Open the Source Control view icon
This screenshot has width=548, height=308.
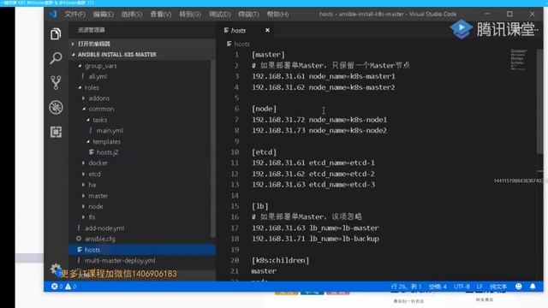[x=56, y=83]
